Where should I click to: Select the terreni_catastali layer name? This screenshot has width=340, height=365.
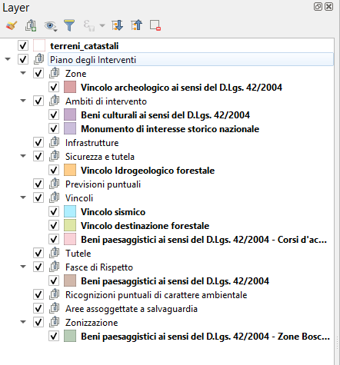[85, 46]
